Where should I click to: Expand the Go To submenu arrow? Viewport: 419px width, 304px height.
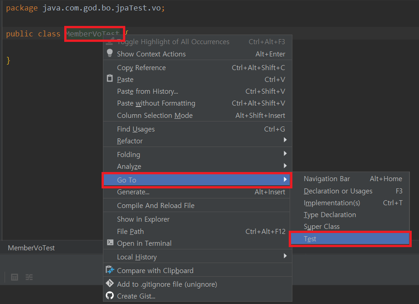click(285, 179)
